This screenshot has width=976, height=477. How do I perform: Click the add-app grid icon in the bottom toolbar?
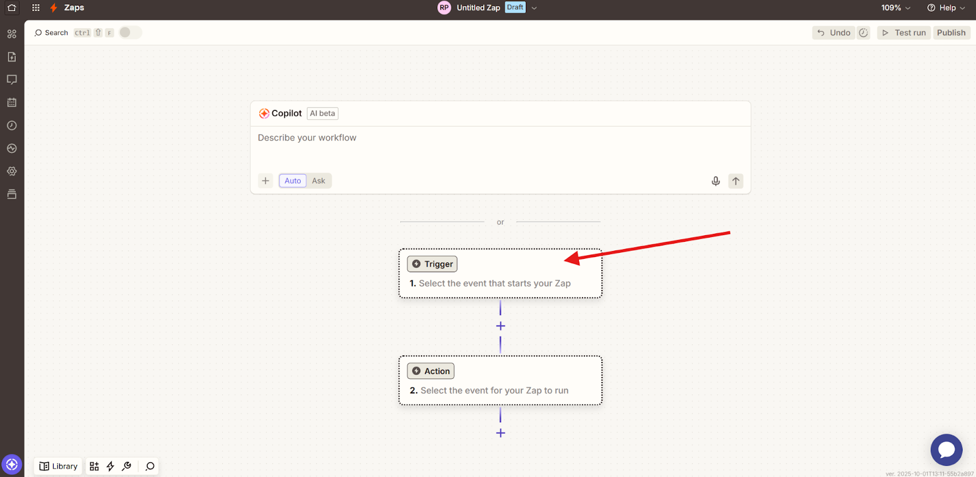pos(94,466)
